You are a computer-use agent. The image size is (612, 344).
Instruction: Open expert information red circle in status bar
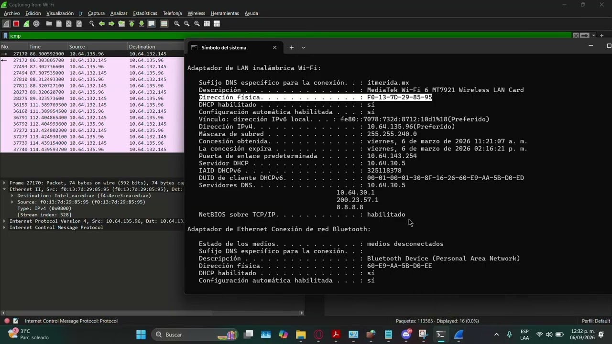pyautogui.click(x=7, y=321)
